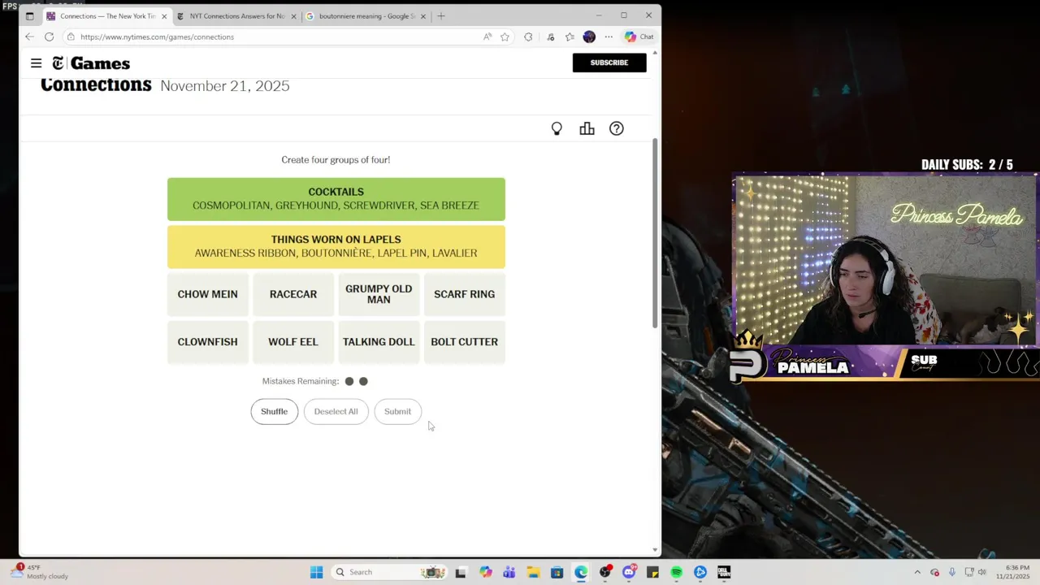Click the Deselect All button
Screen dimensions: 1040x585
[336, 411]
